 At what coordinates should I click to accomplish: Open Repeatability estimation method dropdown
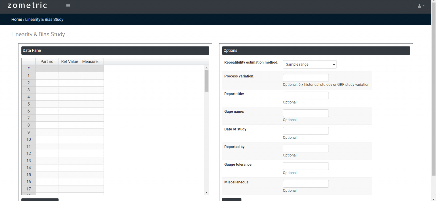[x=309, y=65]
